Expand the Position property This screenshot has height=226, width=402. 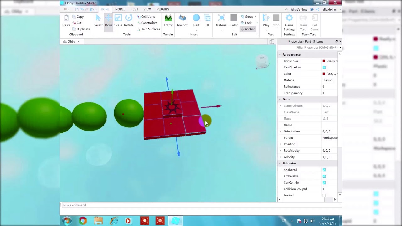coord(280,144)
